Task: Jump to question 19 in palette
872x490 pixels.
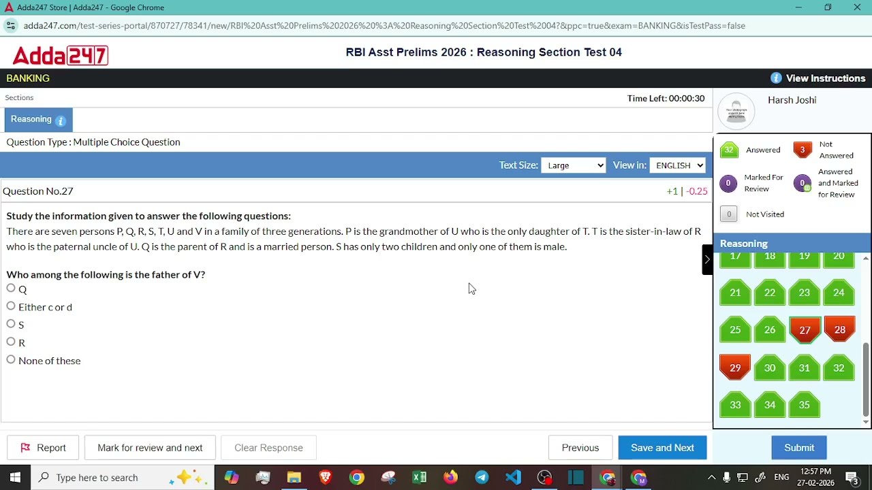Action: point(805,258)
